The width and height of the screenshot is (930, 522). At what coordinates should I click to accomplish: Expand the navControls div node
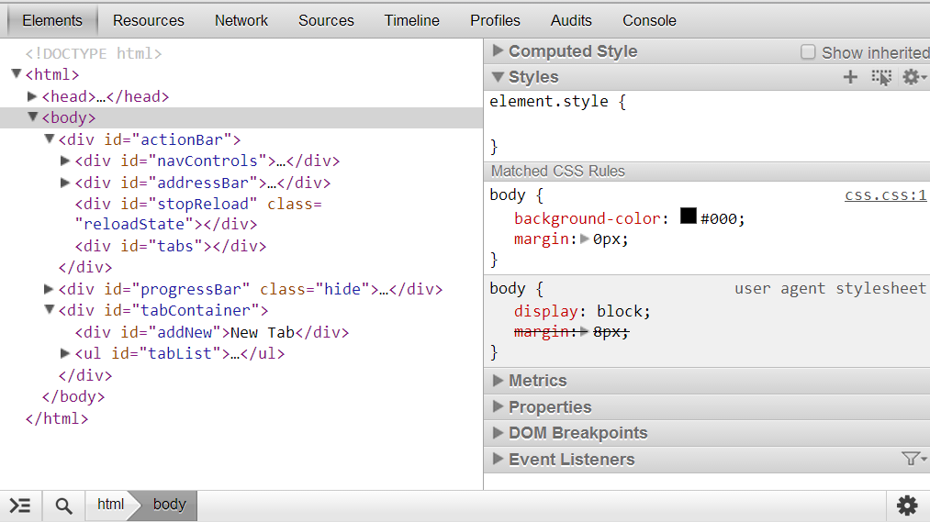pos(65,161)
